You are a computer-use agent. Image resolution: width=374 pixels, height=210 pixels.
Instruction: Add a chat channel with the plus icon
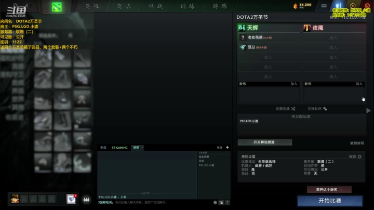coord(228,148)
